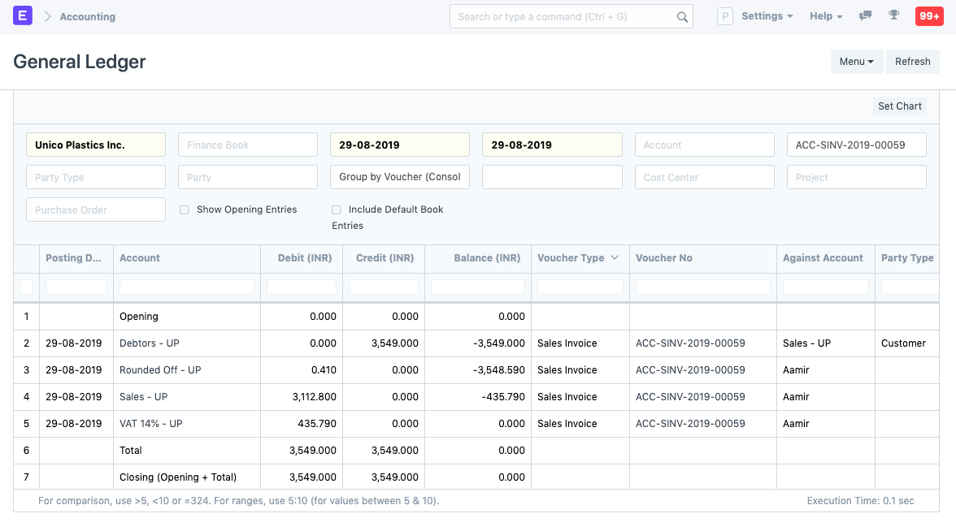The height and width of the screenshot is (531, 956).
Task: Enable Show Opening Entries
Action: pos(185,209)
